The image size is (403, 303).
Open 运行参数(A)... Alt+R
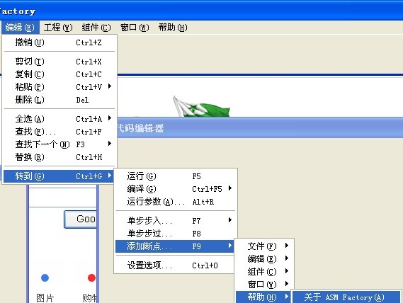175,202
